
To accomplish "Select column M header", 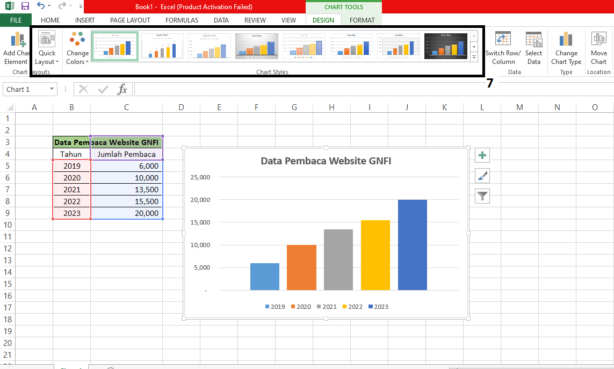I will point(519,107).
